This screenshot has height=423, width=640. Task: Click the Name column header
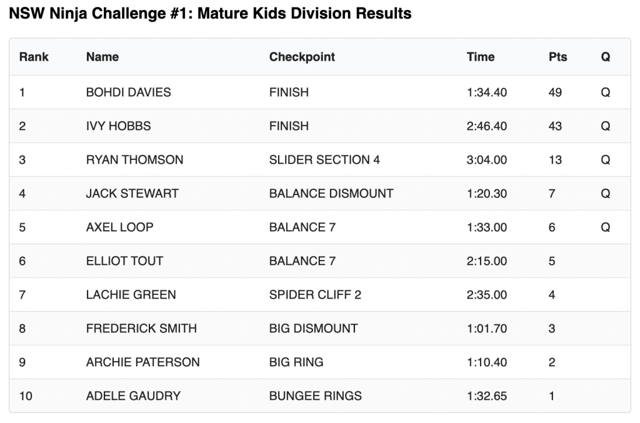click(x=102, y=57)
